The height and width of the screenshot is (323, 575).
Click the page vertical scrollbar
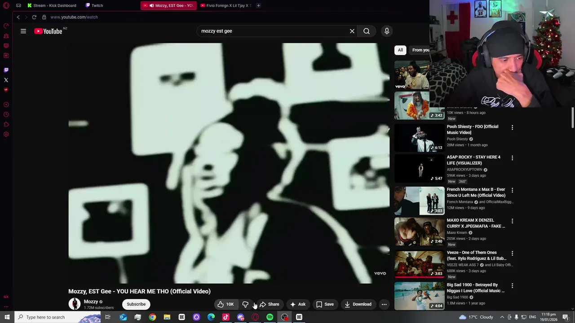572,118
